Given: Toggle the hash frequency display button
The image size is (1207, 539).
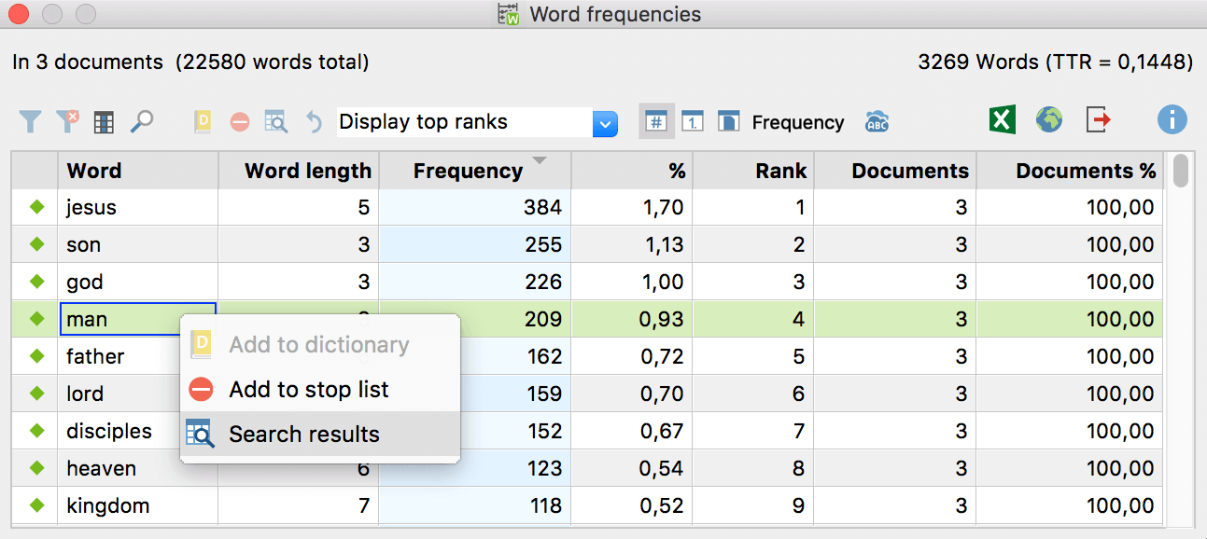Looking at the screenshot, I should [657, 121].
